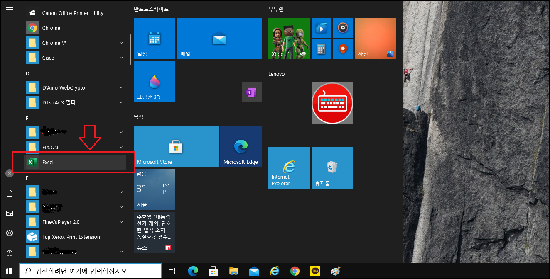The image size is (550, 279).
Task: Open the Maps tile
Action: pyautogui.click(x=343, y=49)
